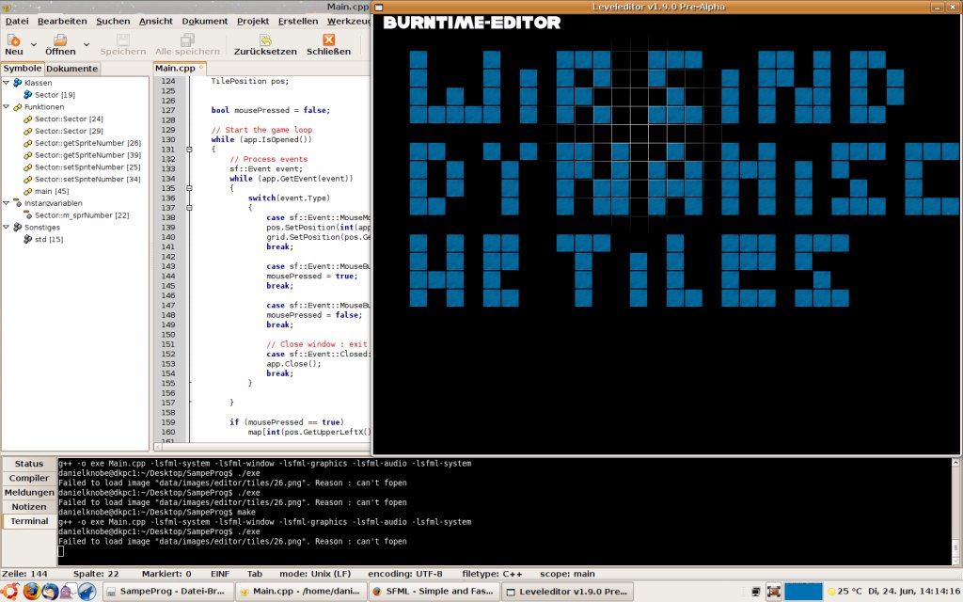Screen dimensions: 963x602
Task: Click the network monitor tray icon
Action: [x=755, y=592]
